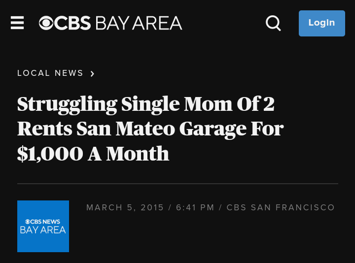
Task: Open the hamburger navigation menu
Action: 17,23
